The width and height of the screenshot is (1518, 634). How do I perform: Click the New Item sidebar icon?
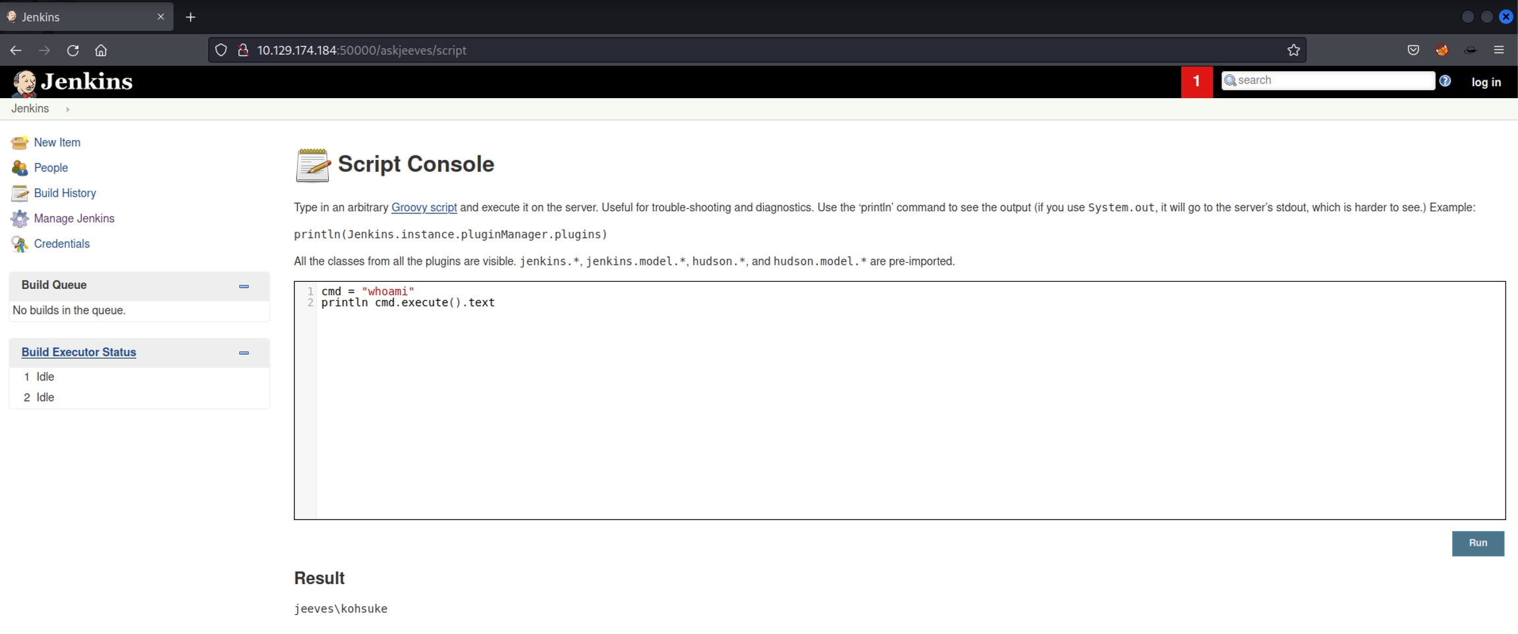(19, 142)
